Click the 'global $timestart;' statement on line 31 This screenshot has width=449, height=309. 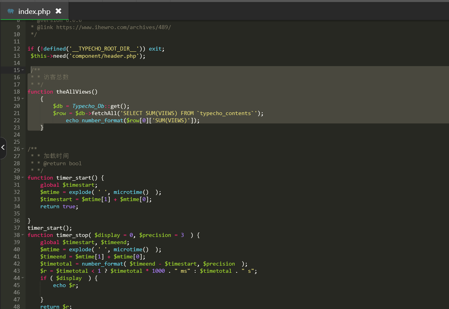coord(69,185)
